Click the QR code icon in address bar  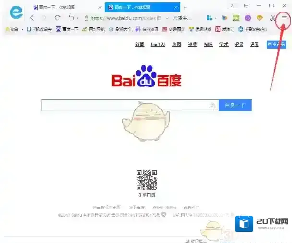click(x=159, y=18)
